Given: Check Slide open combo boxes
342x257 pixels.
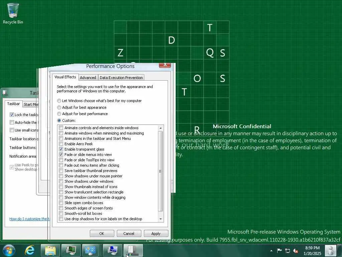Looking at the screenshot, I should click(61, 203).
